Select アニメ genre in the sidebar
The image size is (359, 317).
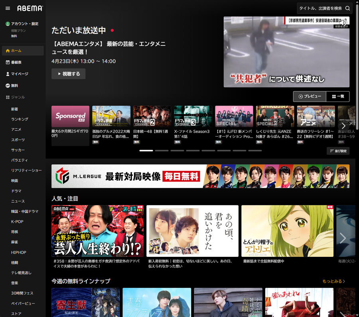(16, 129)
